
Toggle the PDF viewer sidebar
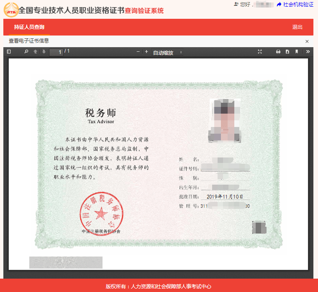click(x=9, y=52)
